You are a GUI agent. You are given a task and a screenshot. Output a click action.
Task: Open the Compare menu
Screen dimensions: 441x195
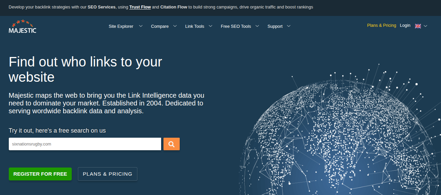point(160,26)
